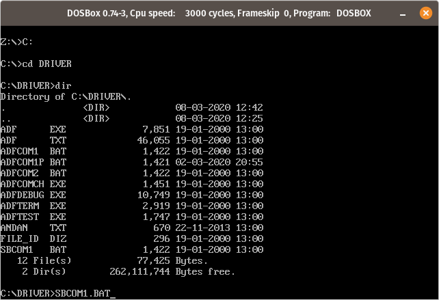The width and height of the screenshot is (439, 300).
Task: Click the ADF EXE file row
Action: 132,130
